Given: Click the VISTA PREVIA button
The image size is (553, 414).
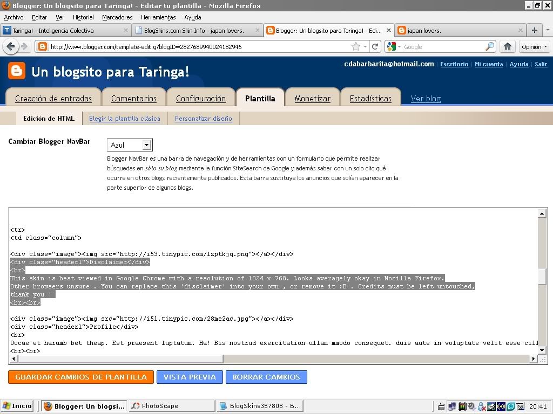Looking at the screenshot, I should click(190, 377).
